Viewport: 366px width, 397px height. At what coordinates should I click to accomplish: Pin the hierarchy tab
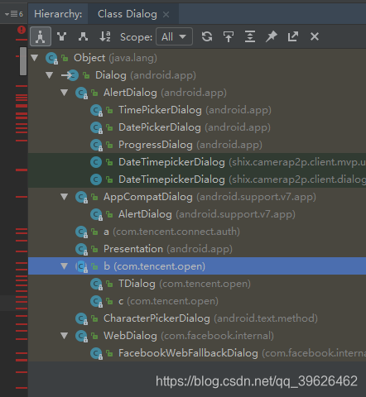tap(272, 36)
